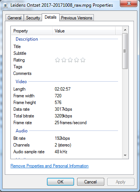Close the Properties dialog window
140x192 pixels.
128,3
